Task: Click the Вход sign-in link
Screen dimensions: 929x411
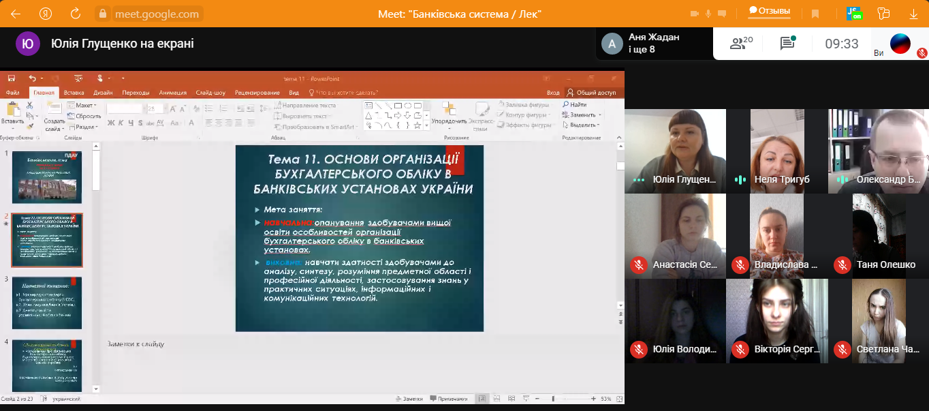Action: [x=553, y=93]
